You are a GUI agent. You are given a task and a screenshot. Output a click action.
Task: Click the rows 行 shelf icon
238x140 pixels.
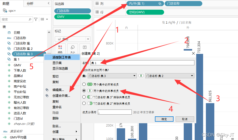point(97,12)
